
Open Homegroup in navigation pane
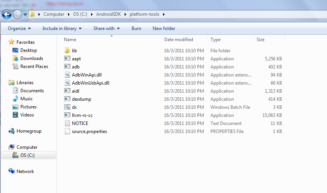click(x=29, y=131)
